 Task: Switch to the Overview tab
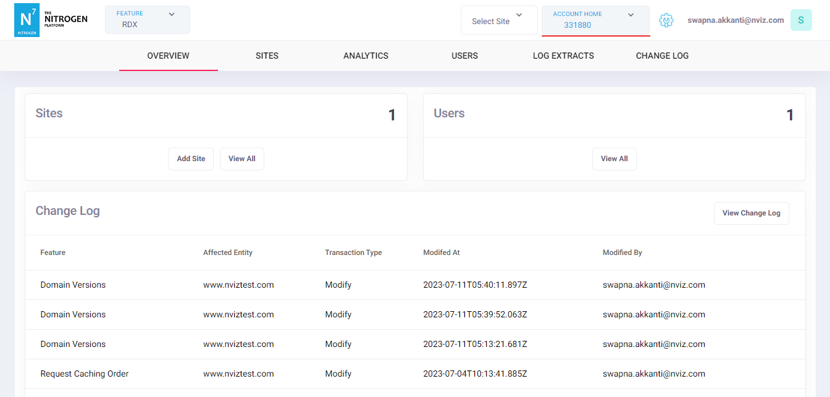click(168, 56)
